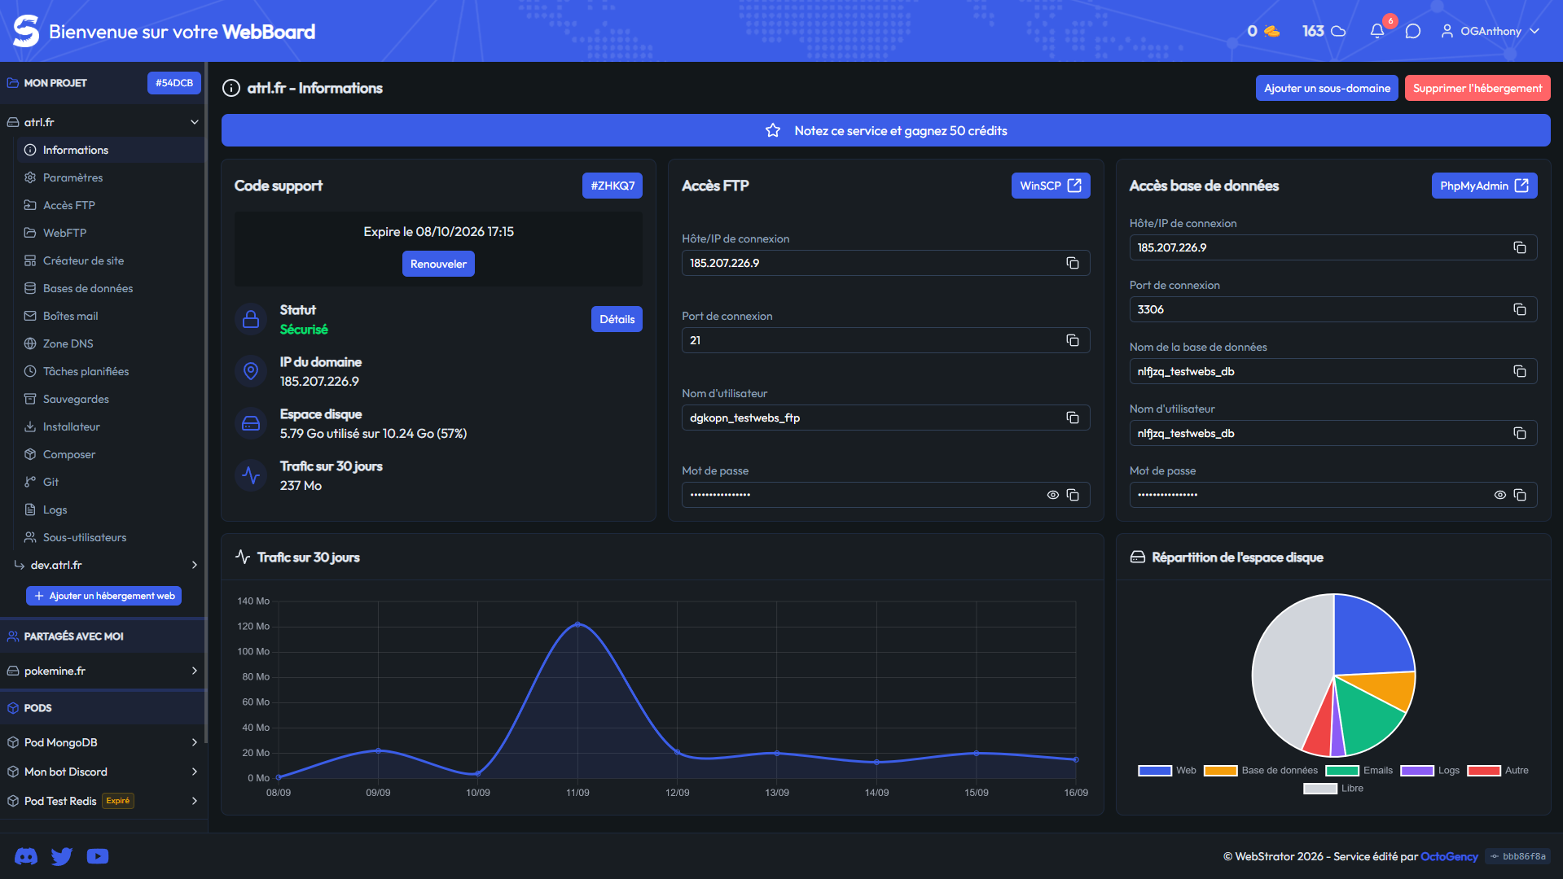This screenshot has width=1563, height=879.
Task: Copy the database password
Action: click(1520, 495)
